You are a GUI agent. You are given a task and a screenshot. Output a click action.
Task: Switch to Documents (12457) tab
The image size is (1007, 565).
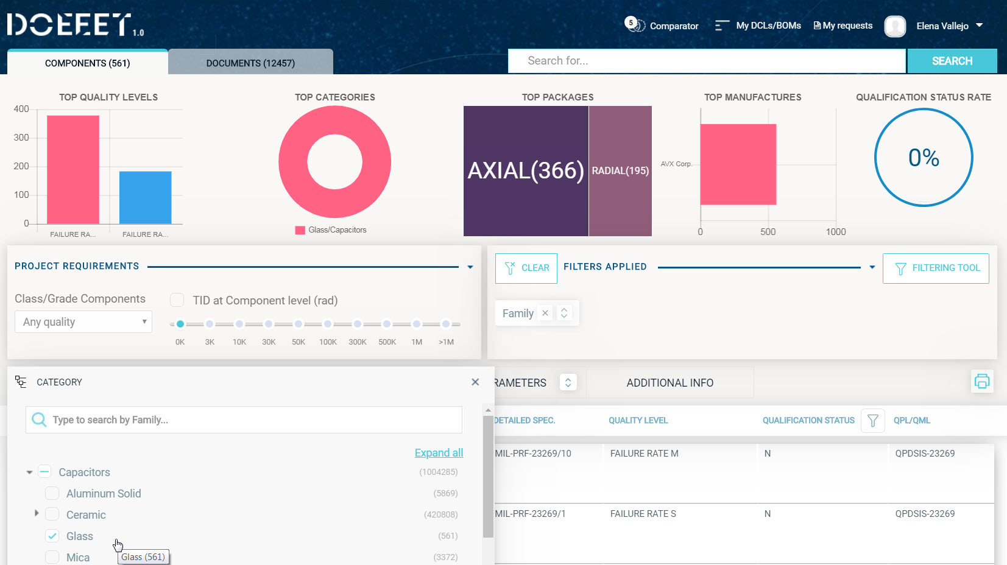[250, 63]
